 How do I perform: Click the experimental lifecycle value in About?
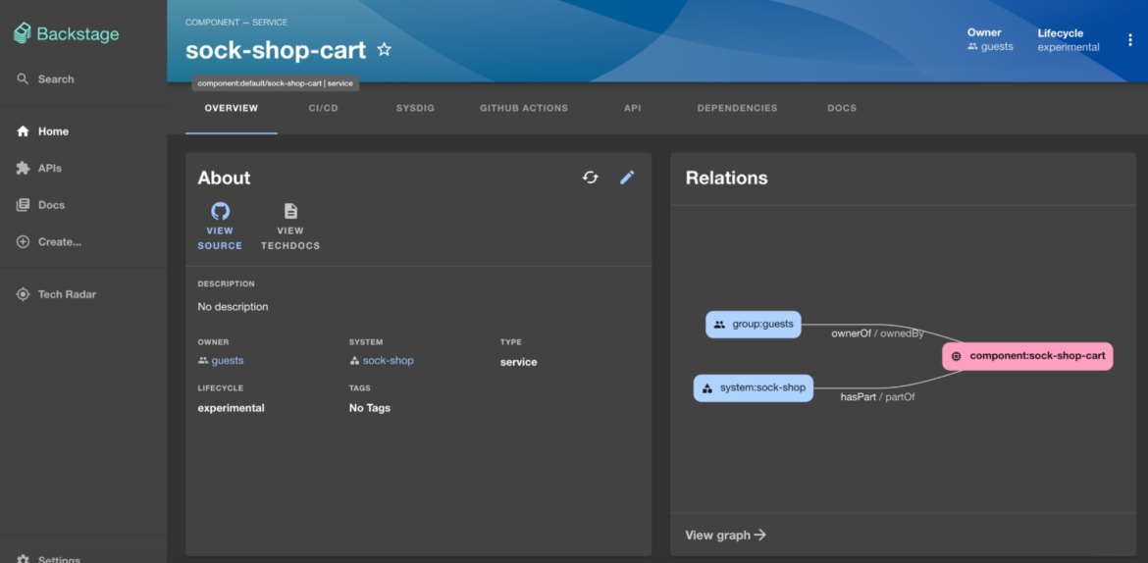tap(231, 408)
